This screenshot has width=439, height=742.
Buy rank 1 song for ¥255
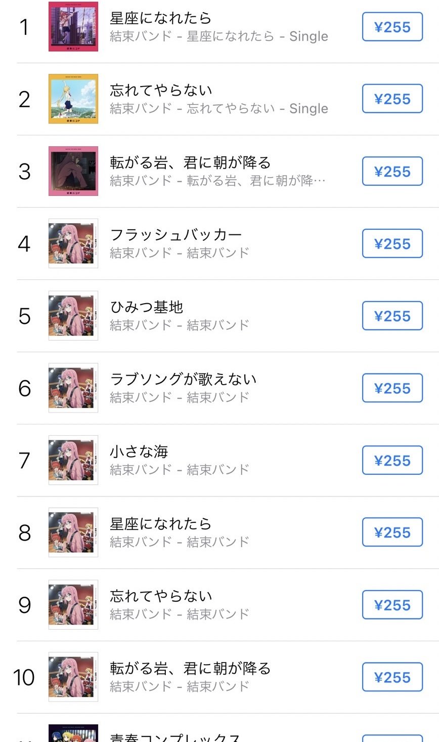[392, 27]
